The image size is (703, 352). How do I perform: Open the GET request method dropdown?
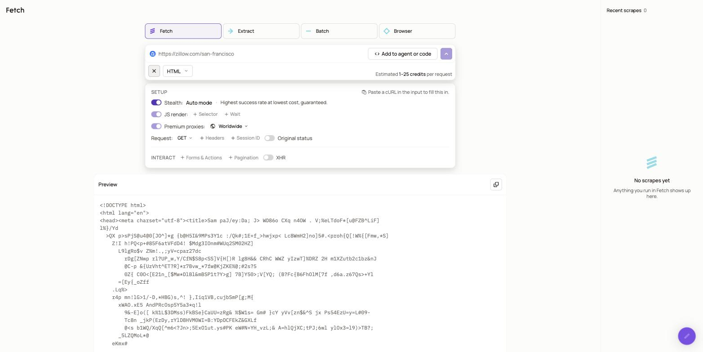pos(185,138)
